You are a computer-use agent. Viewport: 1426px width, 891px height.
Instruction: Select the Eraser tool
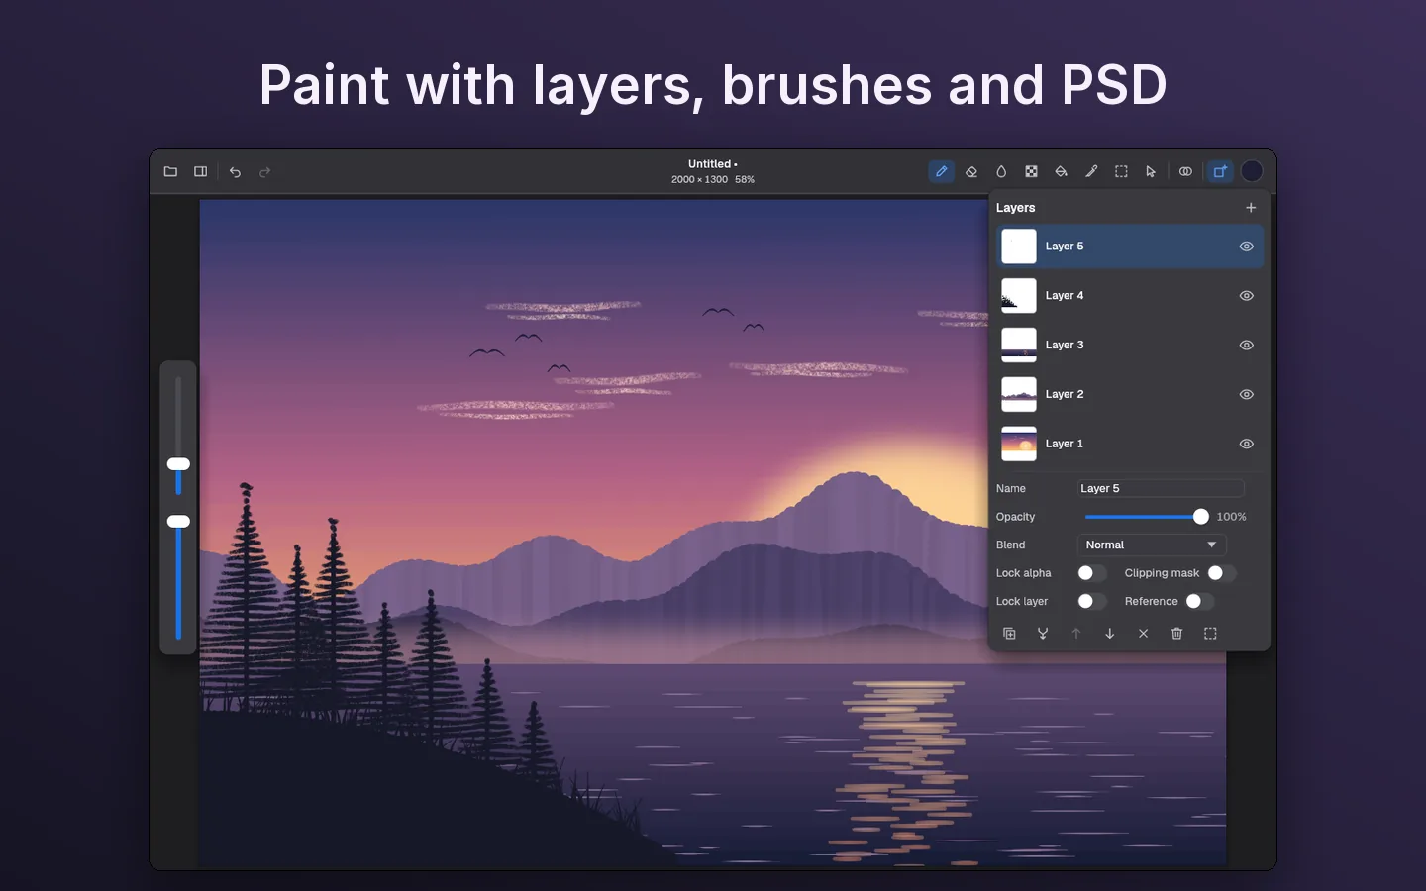pos(971,171)
